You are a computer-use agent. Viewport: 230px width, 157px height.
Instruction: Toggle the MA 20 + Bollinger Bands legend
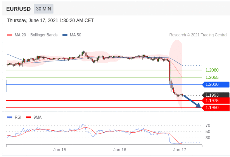pos(33,35)
